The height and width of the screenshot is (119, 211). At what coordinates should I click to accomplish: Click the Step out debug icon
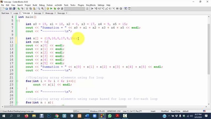coord(106,9)
